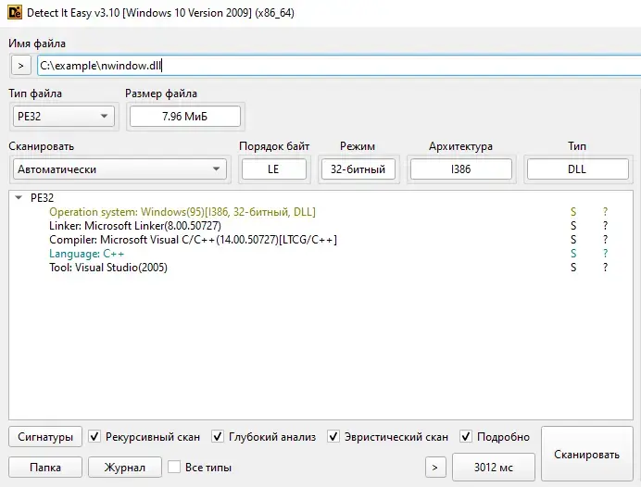Click ? info link for Operation system row
This screenshot has height=487, width=641.
tap(606, 212)
